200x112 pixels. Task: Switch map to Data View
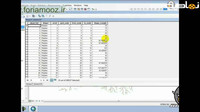[30, 101]
